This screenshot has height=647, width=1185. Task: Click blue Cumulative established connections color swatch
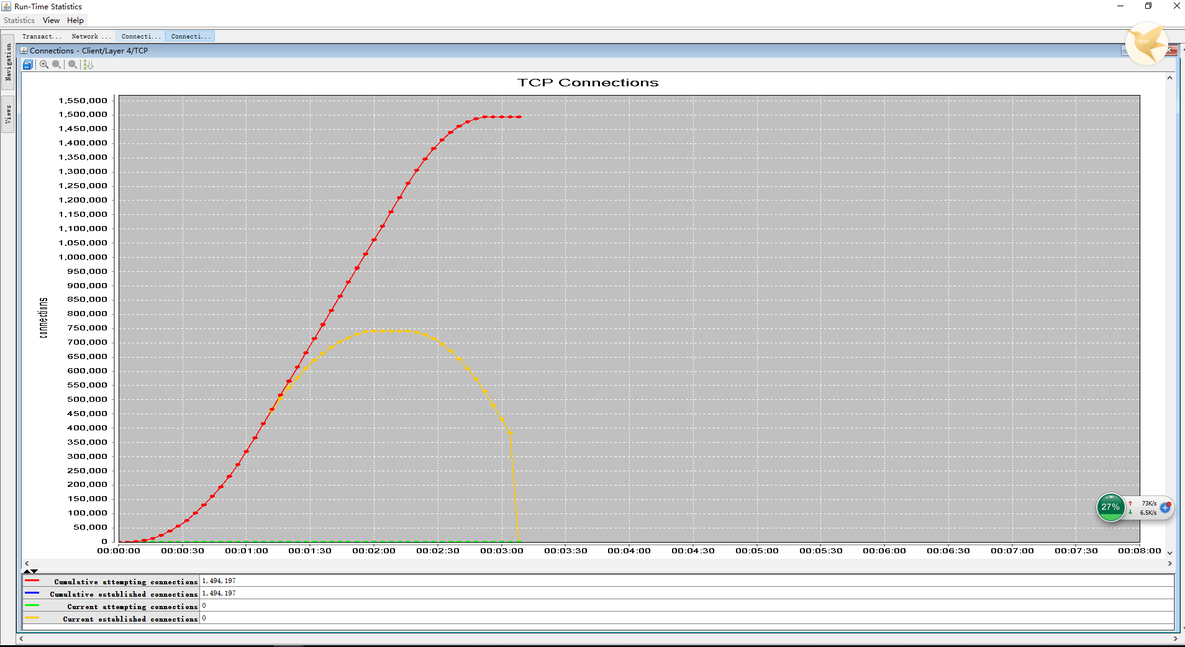coord(32,593)
